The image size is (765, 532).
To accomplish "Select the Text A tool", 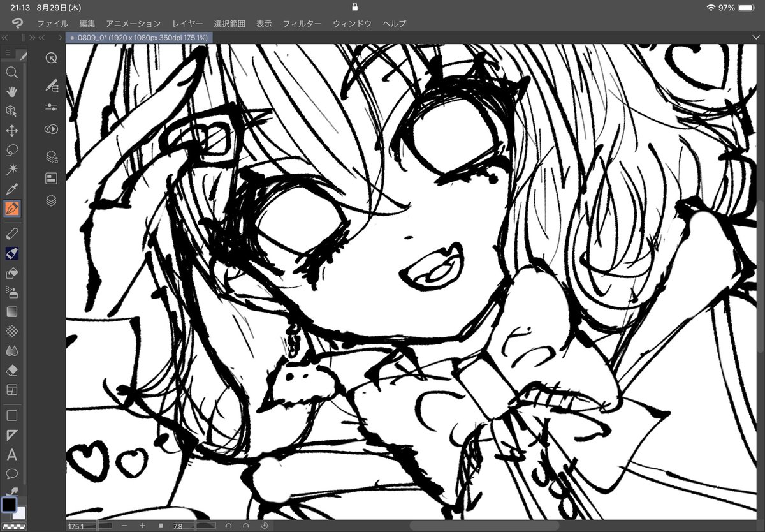I will click(11, 455).
